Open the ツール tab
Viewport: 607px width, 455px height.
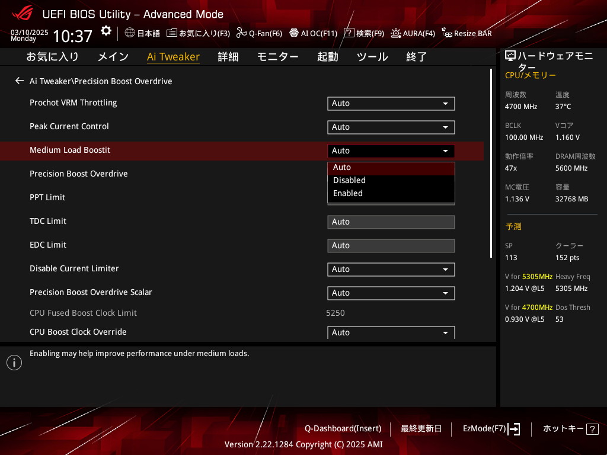(372, 56)
